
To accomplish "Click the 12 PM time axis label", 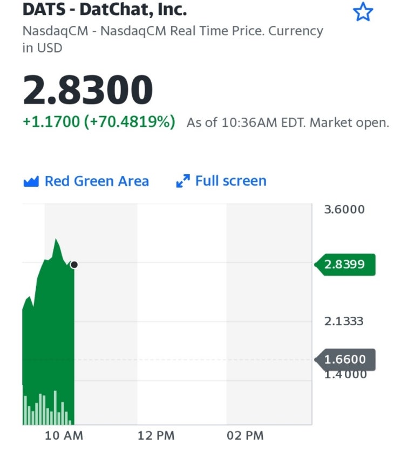I will [156, 435].
